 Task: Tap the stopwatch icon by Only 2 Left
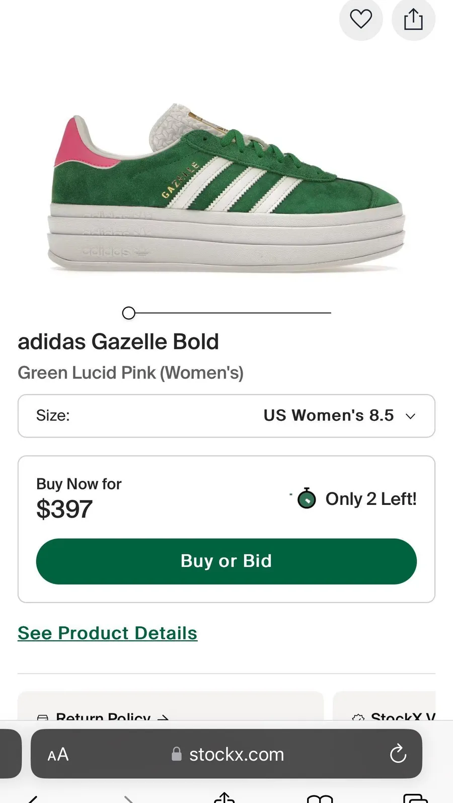[x=307, y=498]
